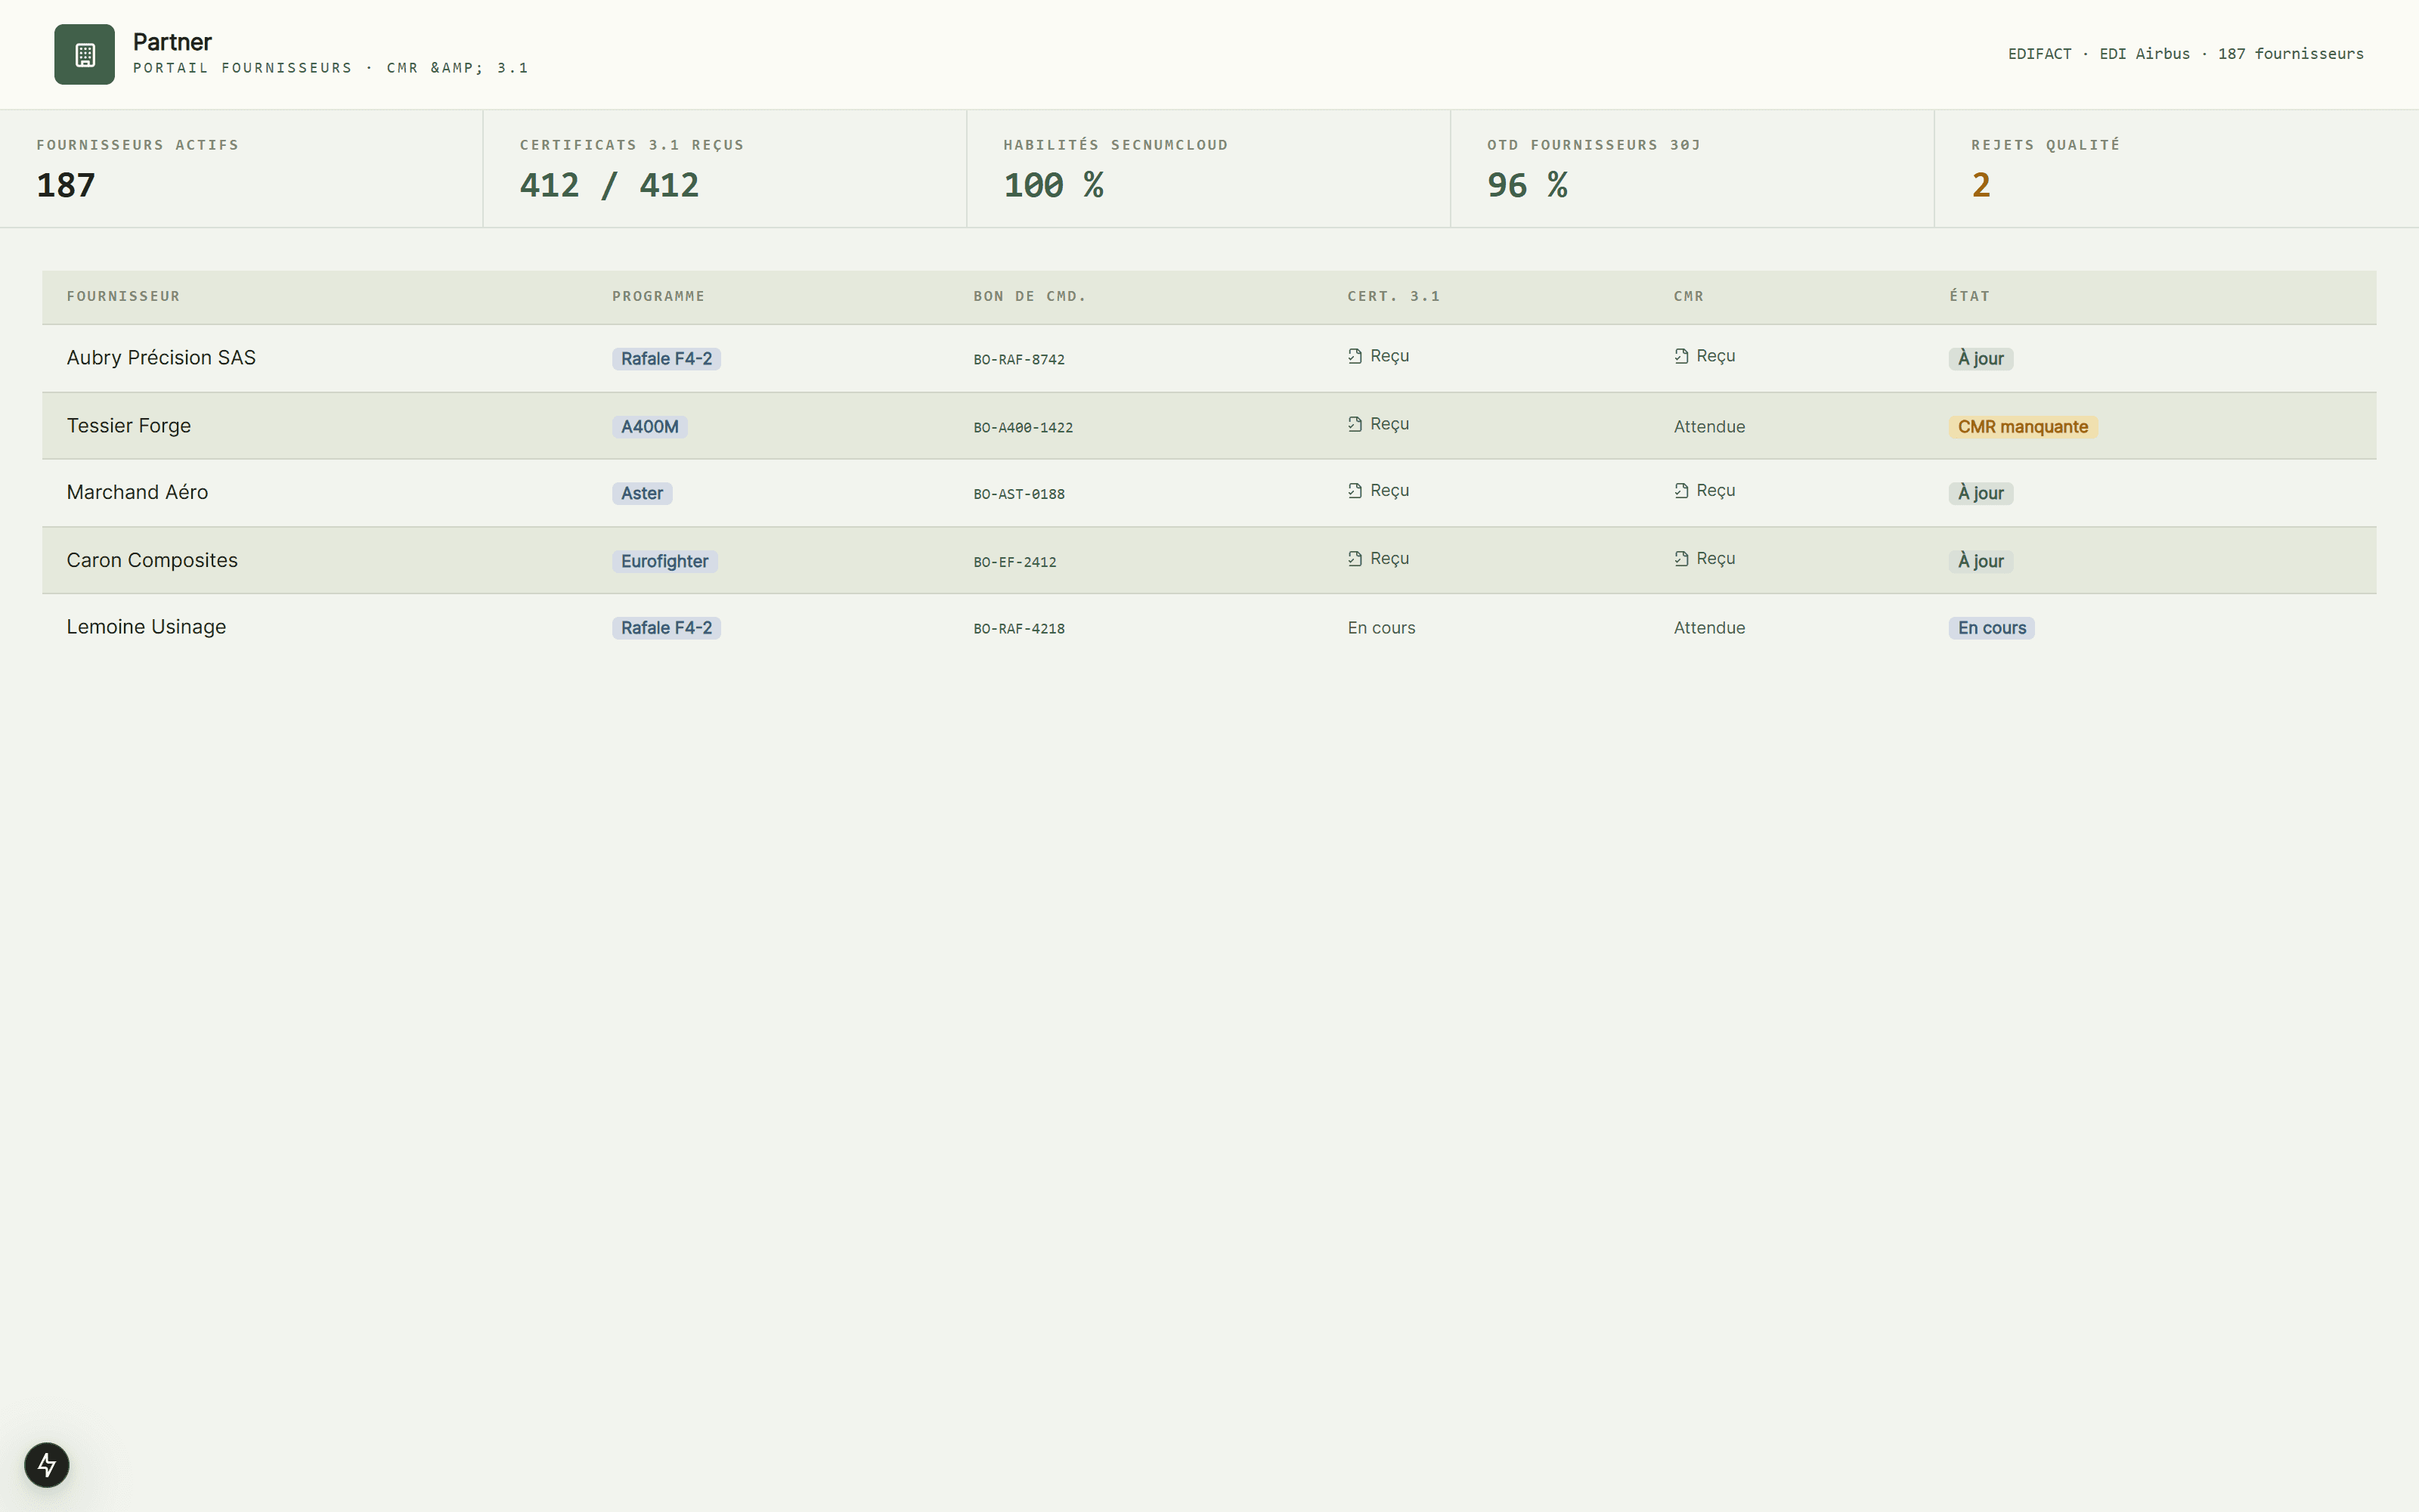Click the Rejets qualité value 2
This screenshot has width=2419, height=1512.
pos(1981,185)
